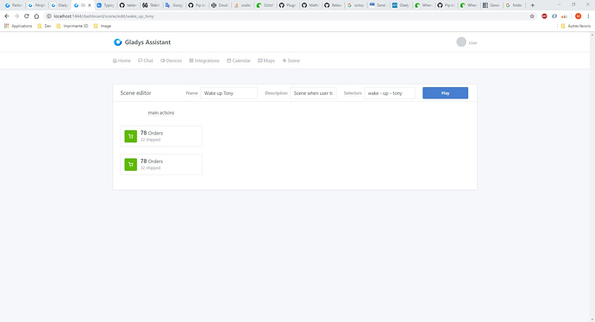Screen dimensions: 595x322
Task: Open the Applications bookmark shortcut
Action: pyautogui.click(x=18, y=26)
